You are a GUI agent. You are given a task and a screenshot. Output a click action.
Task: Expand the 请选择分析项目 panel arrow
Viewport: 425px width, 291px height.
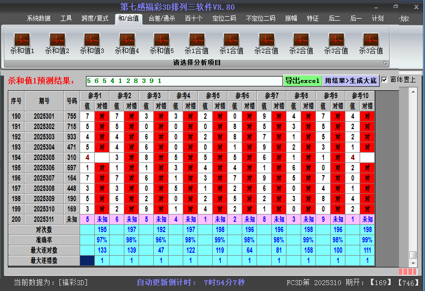click(386, 63)
